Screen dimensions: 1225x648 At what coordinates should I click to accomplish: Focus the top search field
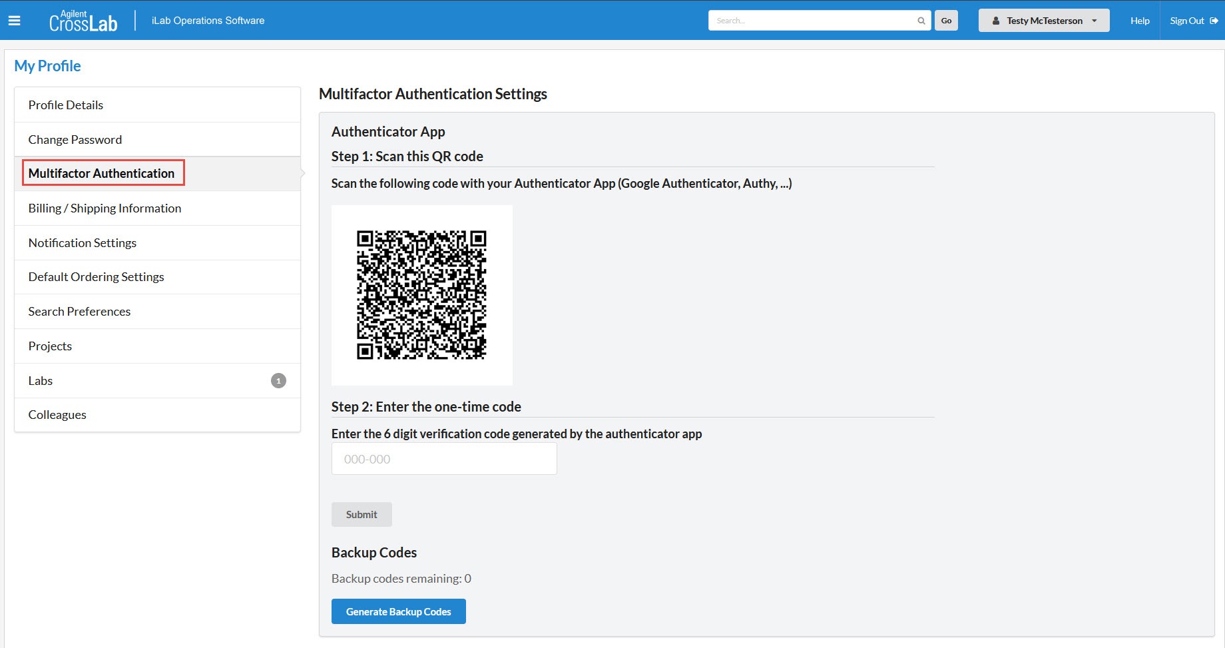pos(812,21)
